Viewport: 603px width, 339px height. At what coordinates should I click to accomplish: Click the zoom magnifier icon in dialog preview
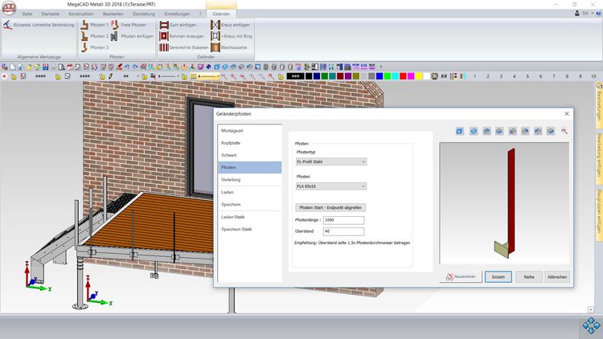tap(564, 131)
